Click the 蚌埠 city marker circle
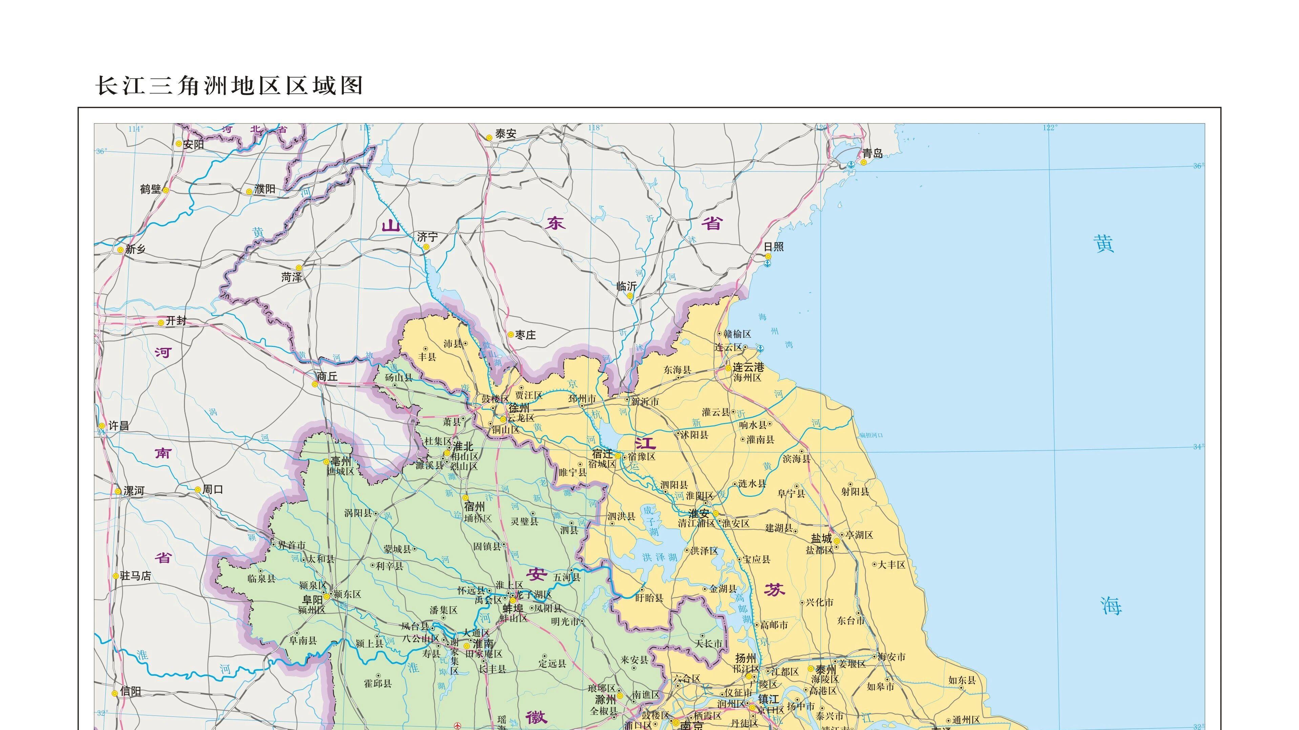Viewport: 1299px width, 730px height. tap(513, 600)
